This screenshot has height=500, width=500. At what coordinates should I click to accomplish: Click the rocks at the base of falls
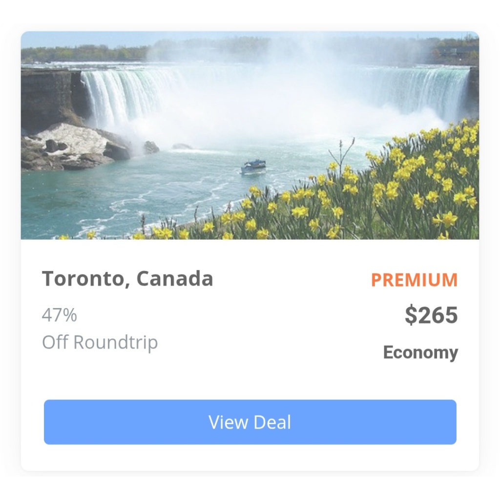[x=75, y=146]
